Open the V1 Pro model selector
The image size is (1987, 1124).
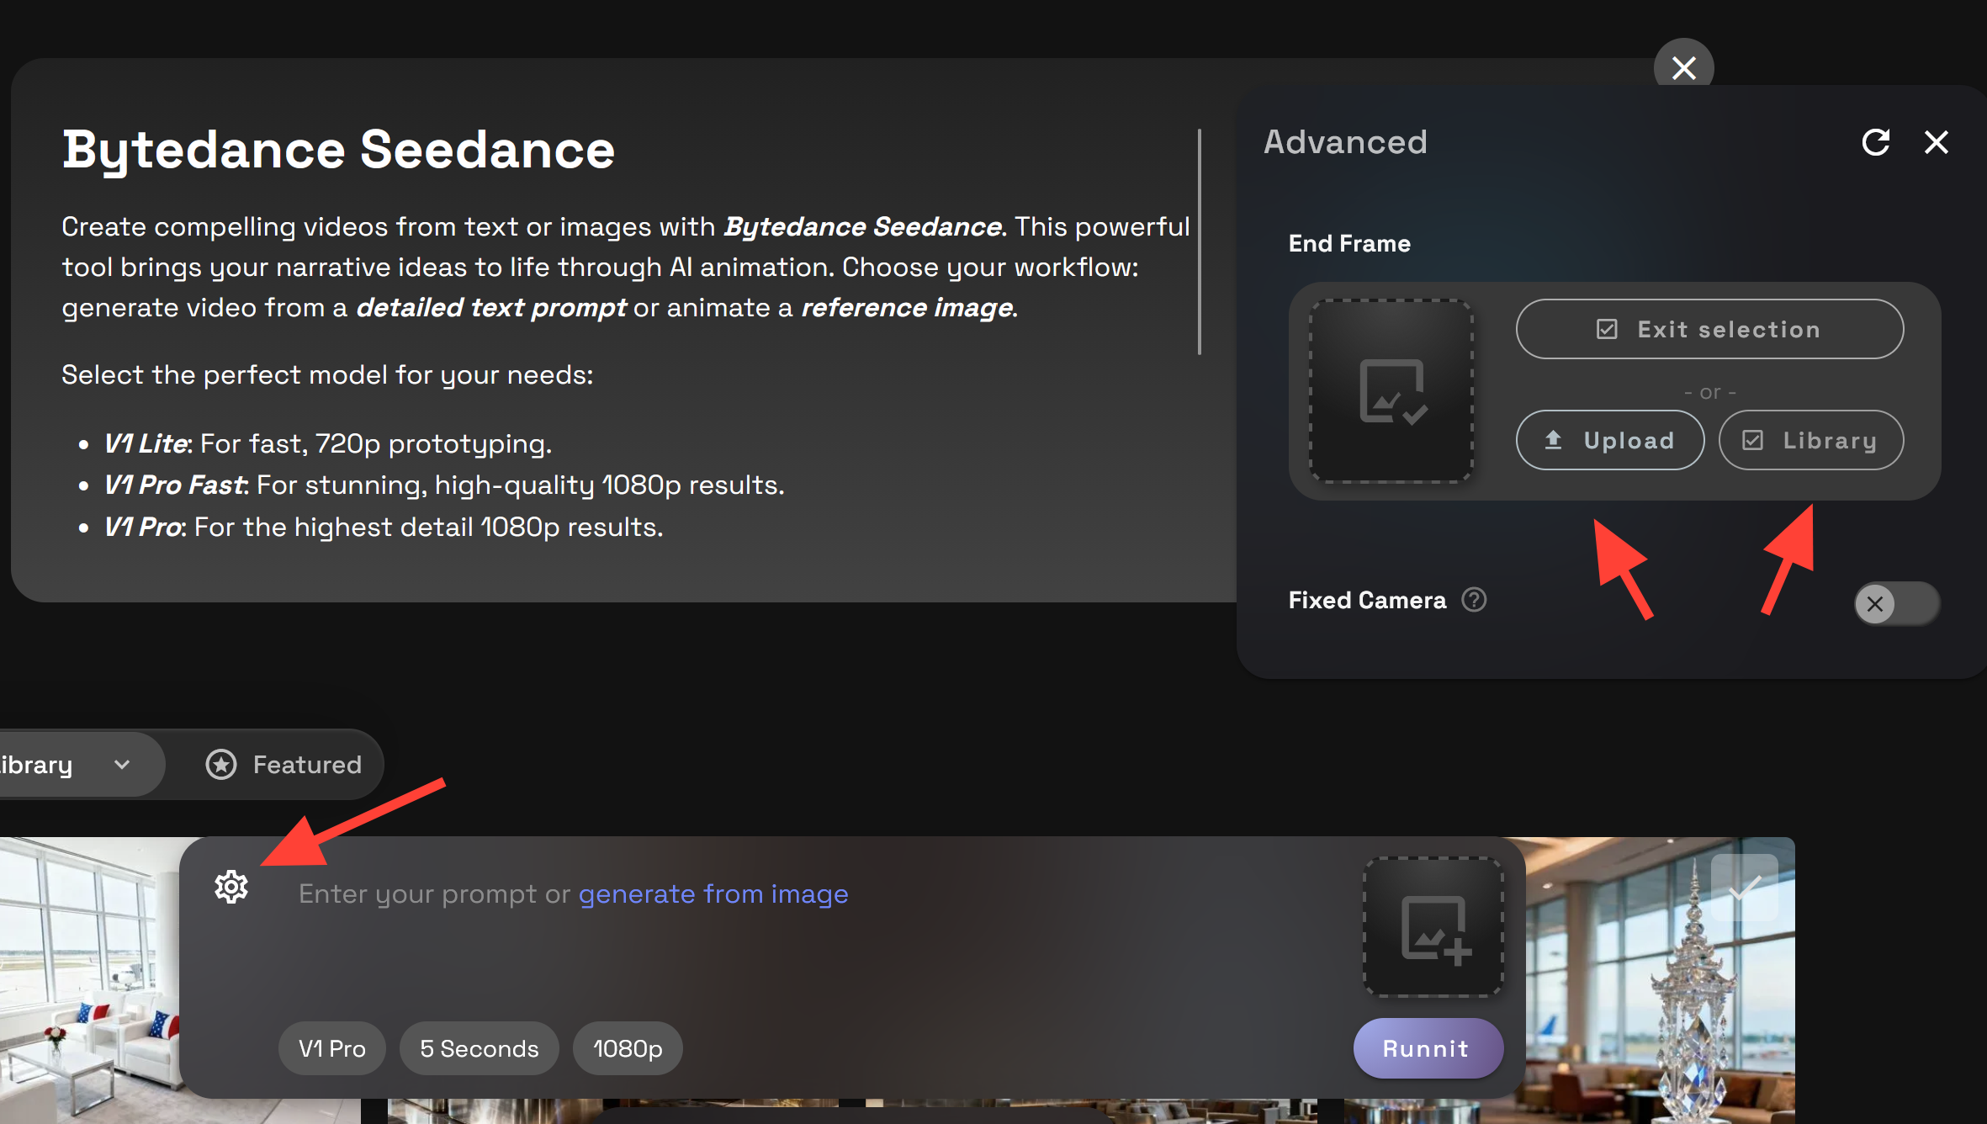331,1048
